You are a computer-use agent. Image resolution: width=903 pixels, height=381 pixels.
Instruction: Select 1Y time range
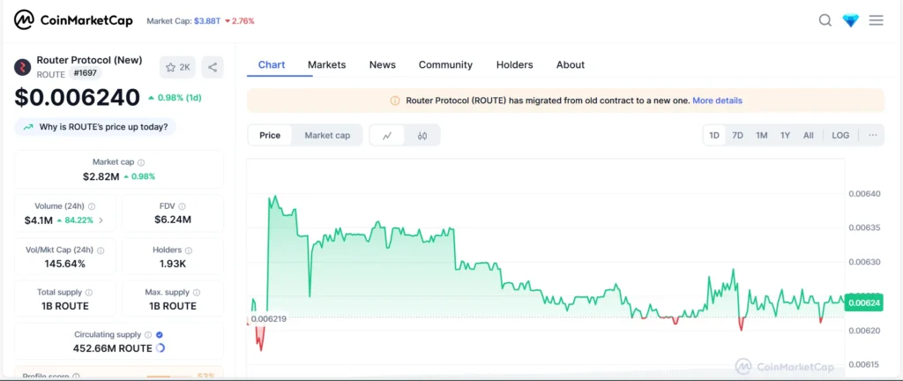pyautogui.click(x=785, y=135)
